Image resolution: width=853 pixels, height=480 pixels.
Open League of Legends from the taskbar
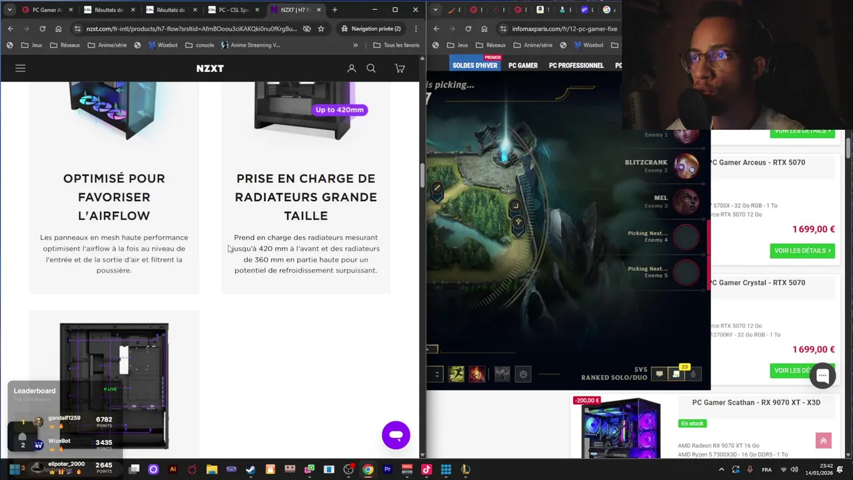click(465, 469)
